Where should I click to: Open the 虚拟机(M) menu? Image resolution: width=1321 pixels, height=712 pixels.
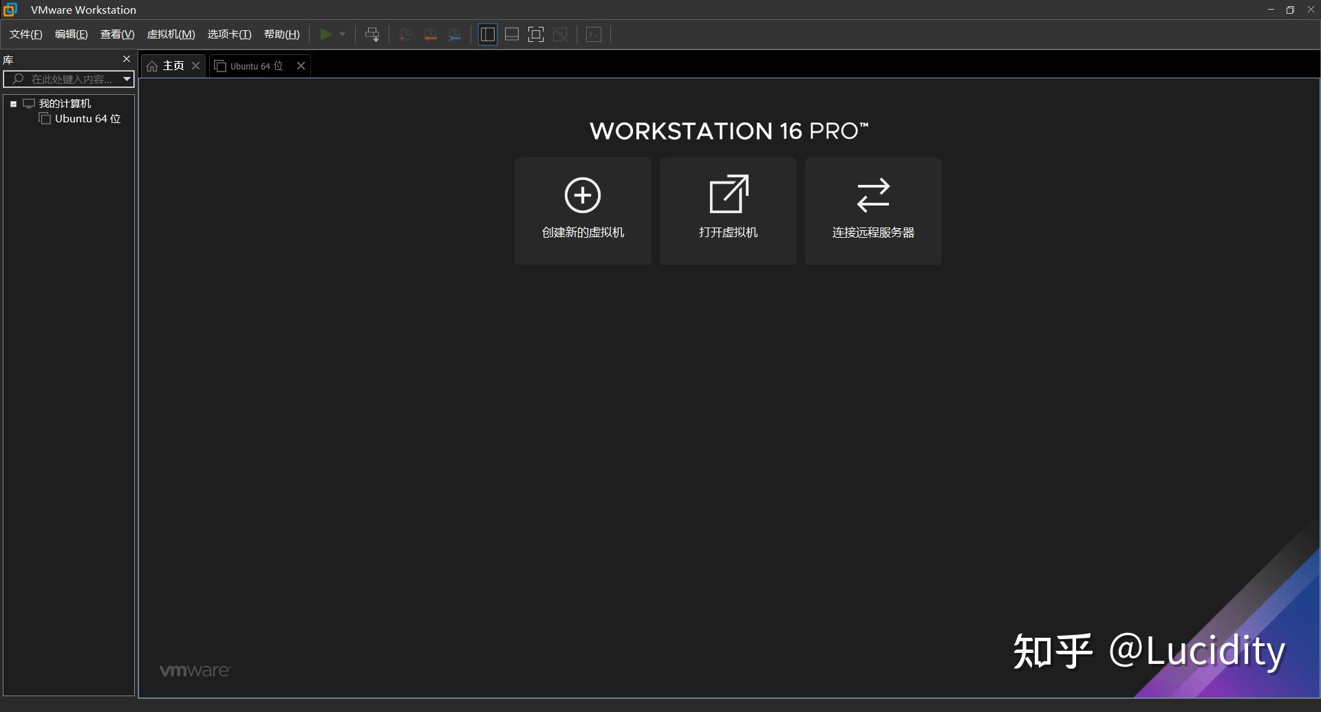coord(171,34)
